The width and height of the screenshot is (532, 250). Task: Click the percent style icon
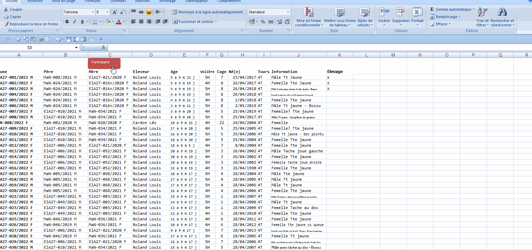click(x=263, y=22)
